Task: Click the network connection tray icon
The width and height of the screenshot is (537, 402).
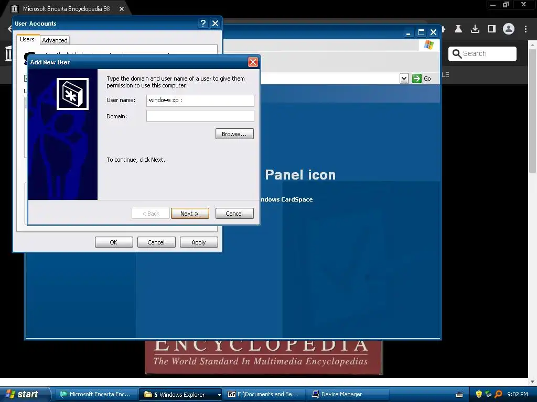Action: pos(489,394)
